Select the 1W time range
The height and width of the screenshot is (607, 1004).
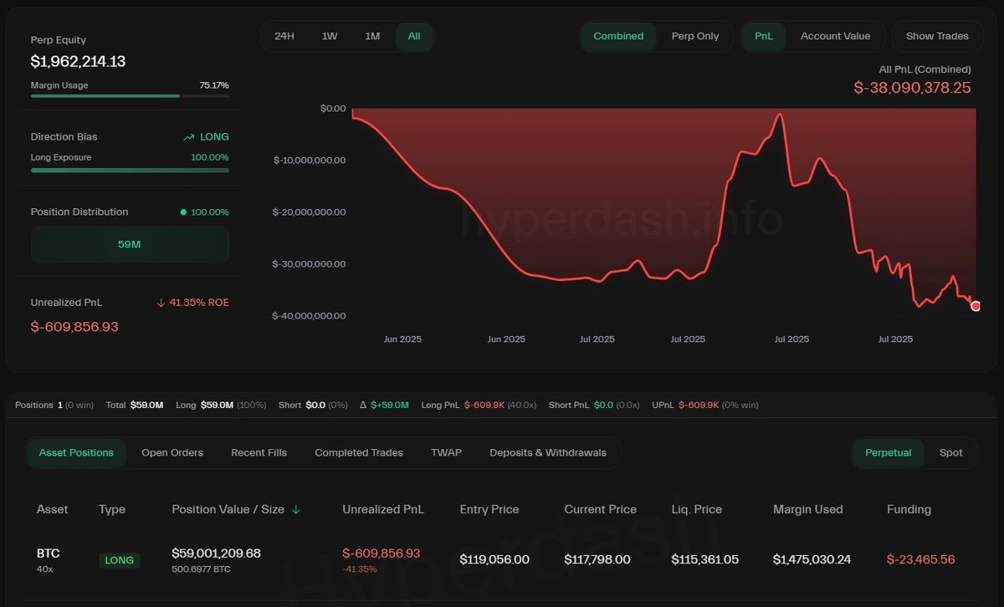click(x=330, y=36)
